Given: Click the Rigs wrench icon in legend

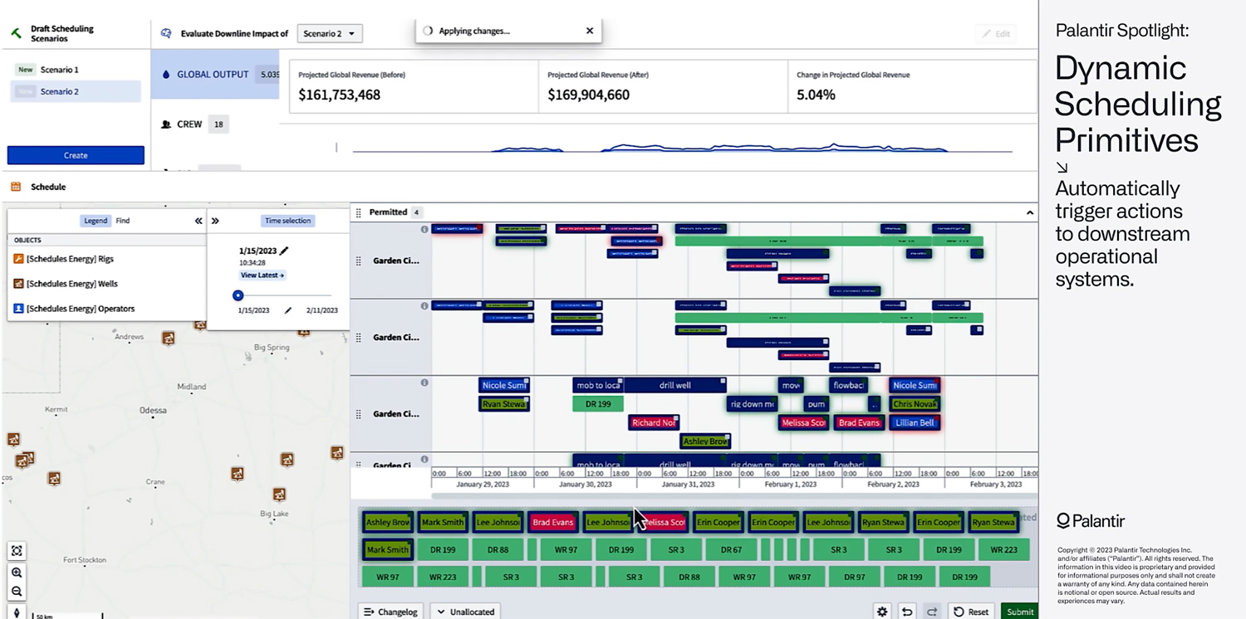Looking at the screenshot, I should [x=18, y=259].
